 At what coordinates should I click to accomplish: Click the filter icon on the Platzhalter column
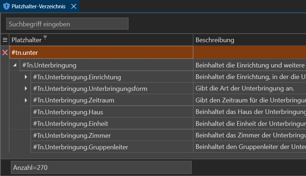click(x=45, y=38)
